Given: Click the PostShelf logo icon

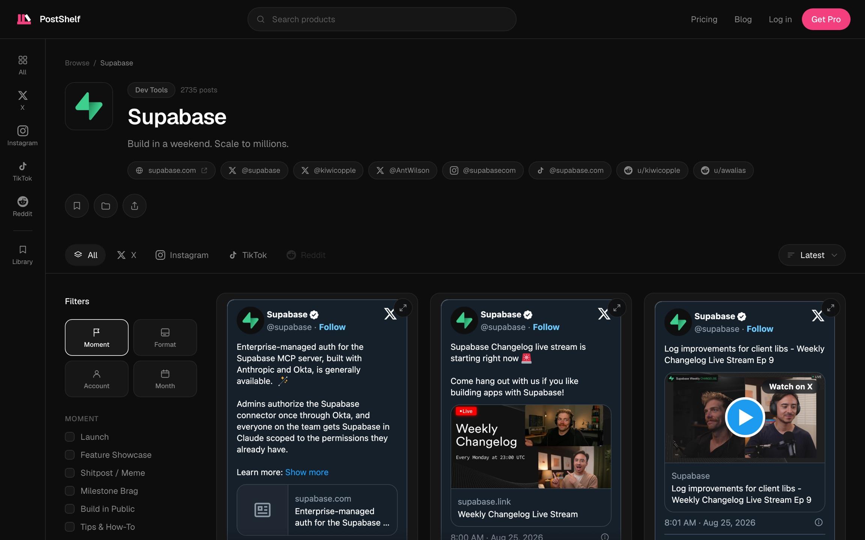Looking at the screenshot, I should pyautogui.click(x=24, y=19).
